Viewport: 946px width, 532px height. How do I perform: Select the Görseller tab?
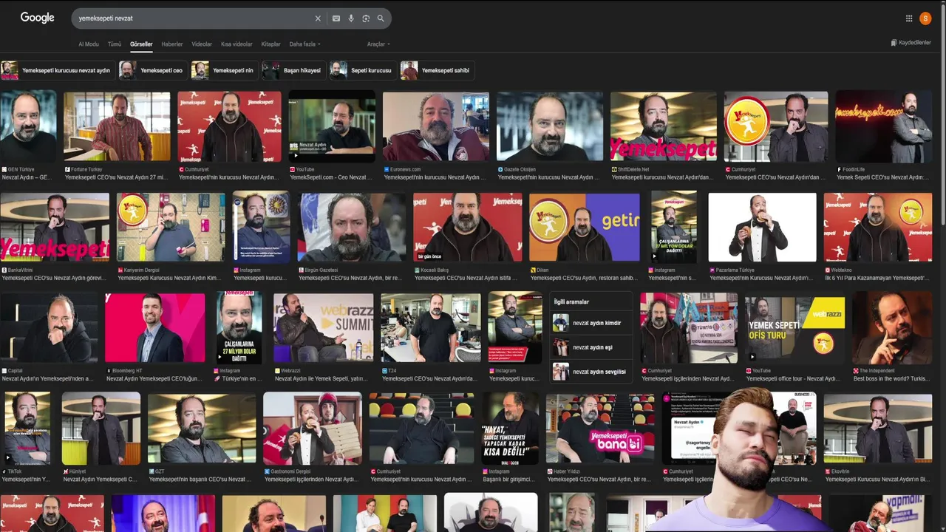tap(141, 44)
